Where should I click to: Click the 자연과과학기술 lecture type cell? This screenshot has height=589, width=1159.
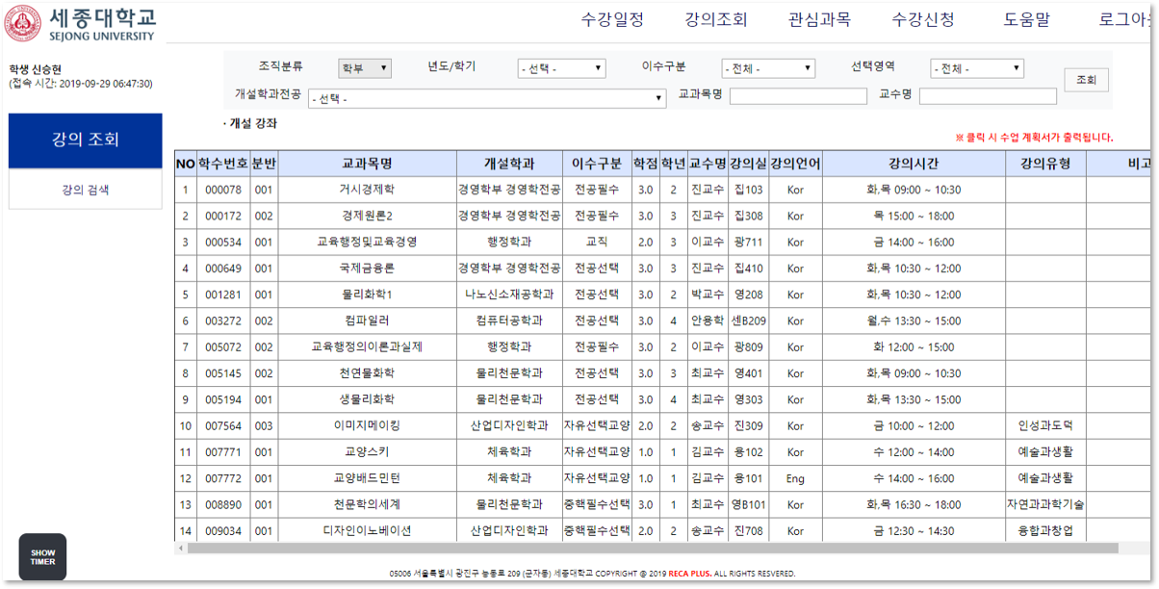click(x=1045, y=503)
